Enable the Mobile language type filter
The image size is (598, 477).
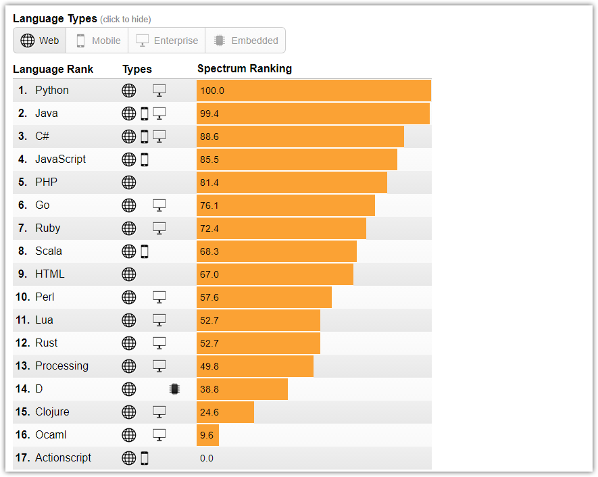[98, 41]
